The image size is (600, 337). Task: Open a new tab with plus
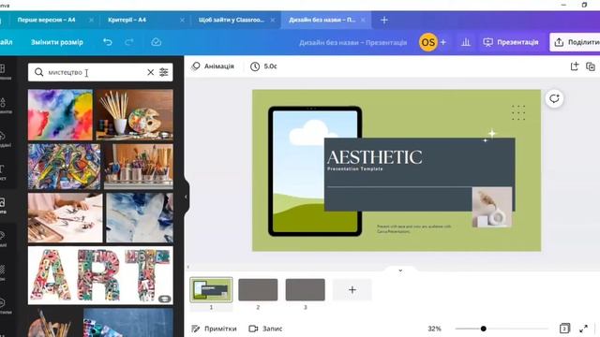[384, 20]
